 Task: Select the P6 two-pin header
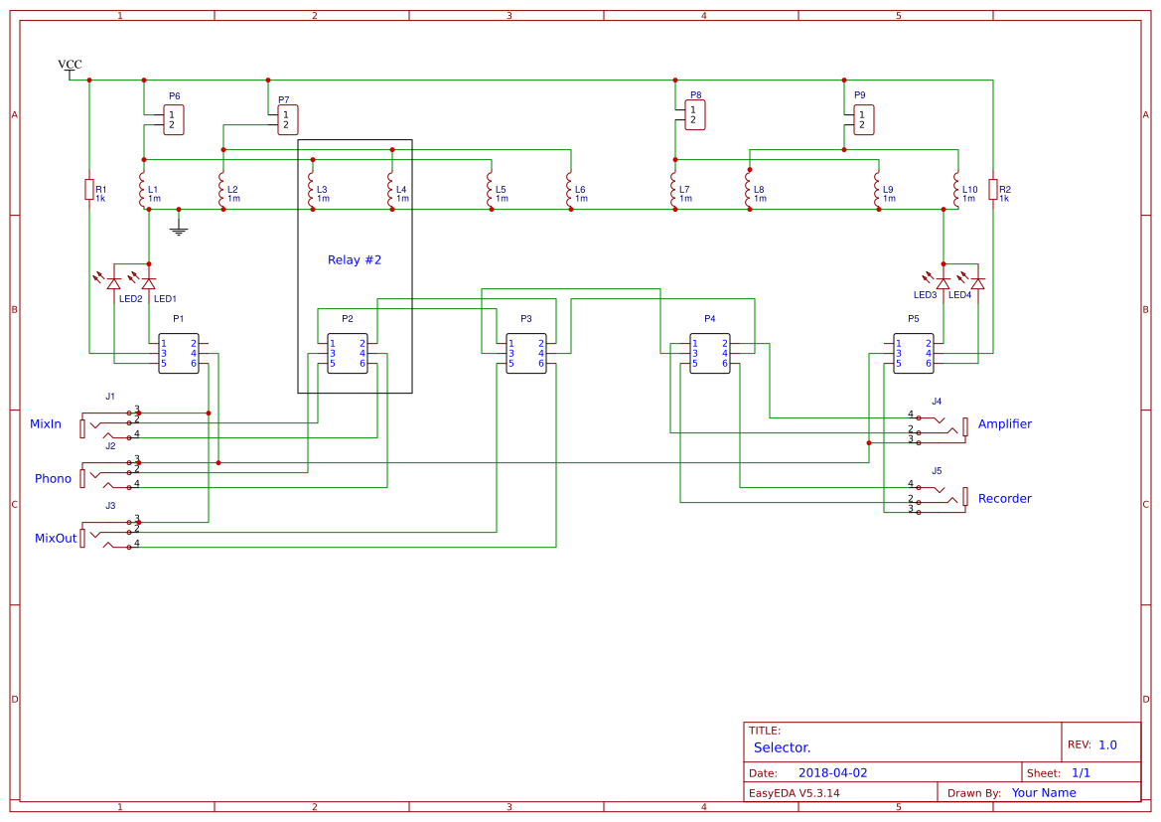(174, 120)
